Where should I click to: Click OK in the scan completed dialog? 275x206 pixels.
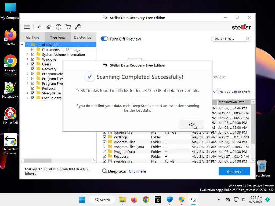pyautogui.click(x=192, y=124)
